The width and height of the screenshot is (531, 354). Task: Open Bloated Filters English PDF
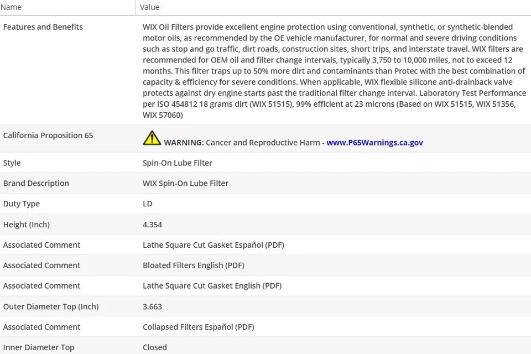click(193, 265)
